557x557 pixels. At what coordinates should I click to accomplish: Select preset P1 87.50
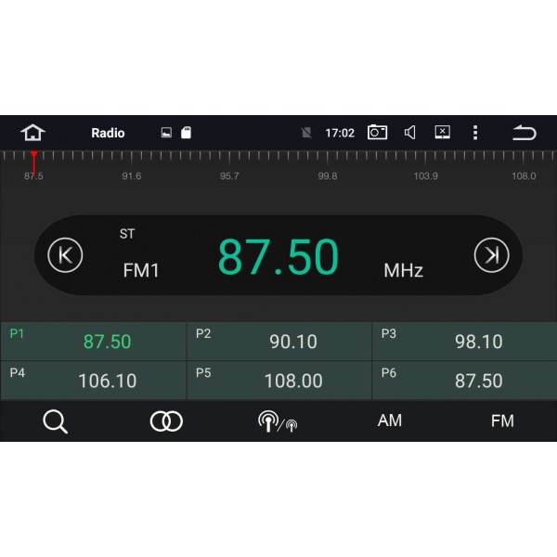pyautogui.click(x=93, y=342)
